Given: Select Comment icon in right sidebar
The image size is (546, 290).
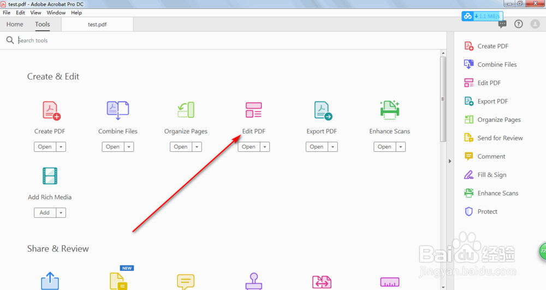Looking at the screenshot, I should [468, 156].
